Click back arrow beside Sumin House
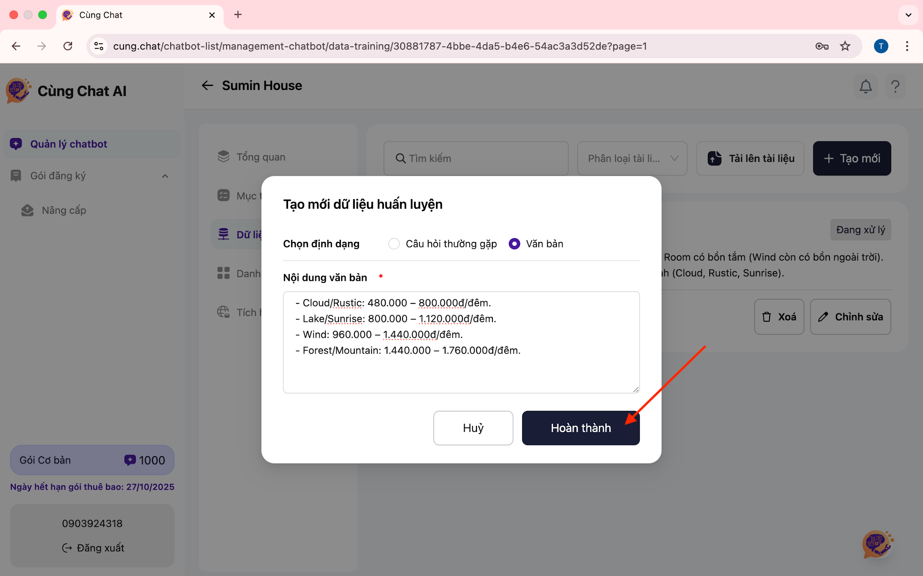Screen dimensions: 923x576 (207, 86)
